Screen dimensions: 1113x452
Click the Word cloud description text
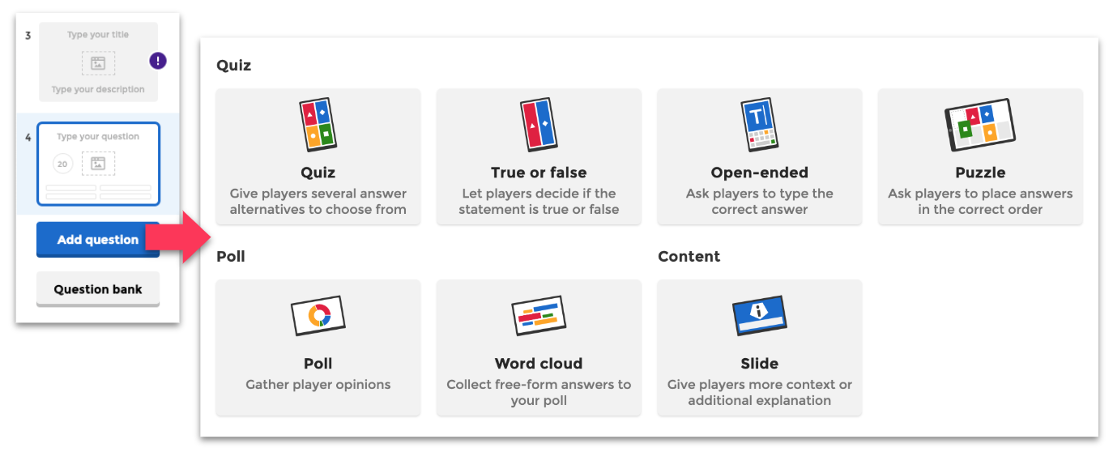point(539,392)
